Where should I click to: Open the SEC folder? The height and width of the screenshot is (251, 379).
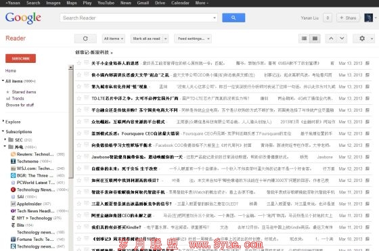[20, 140]
